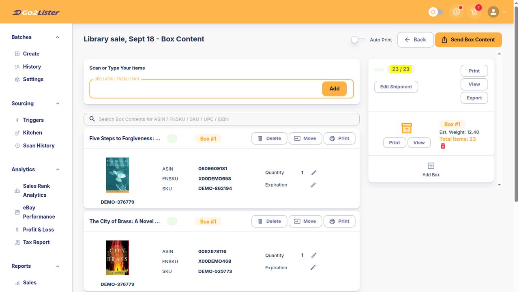519x292 pixels.
Task: Click the Send Box Content button
Action: coord(468,40)
